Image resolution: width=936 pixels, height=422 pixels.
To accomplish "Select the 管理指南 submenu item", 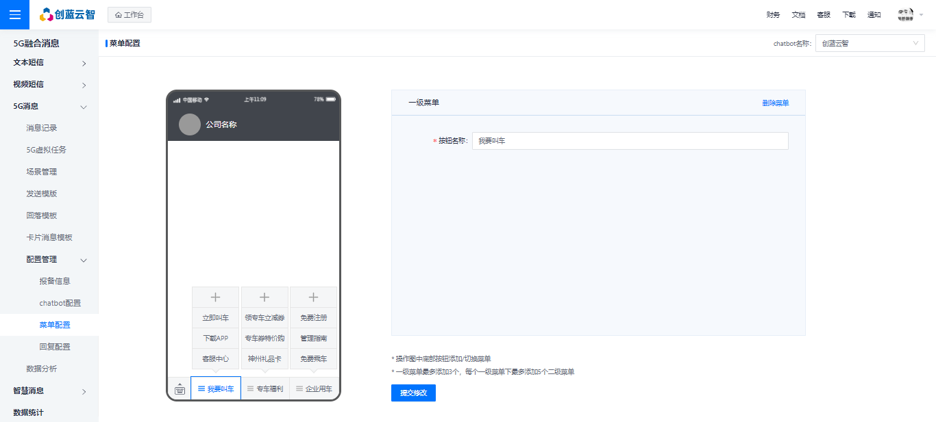I will (x=314, y=339).
